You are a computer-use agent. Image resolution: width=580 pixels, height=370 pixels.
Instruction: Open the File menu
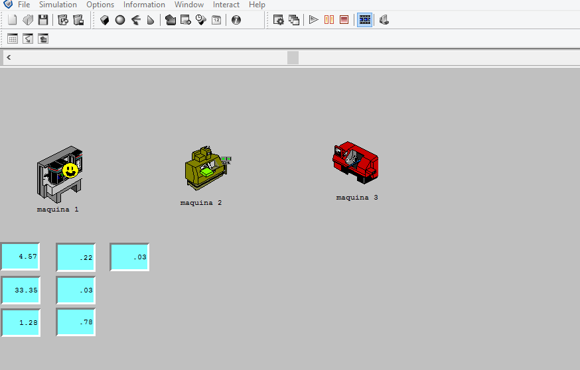pos(24,5)
